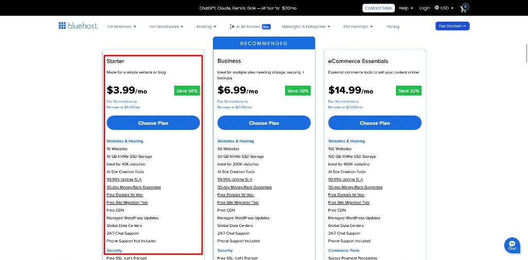Click Business plan's 99.99% Uptime SLA link
Viewport: 528px width, 260px height.
pos(235,180)
